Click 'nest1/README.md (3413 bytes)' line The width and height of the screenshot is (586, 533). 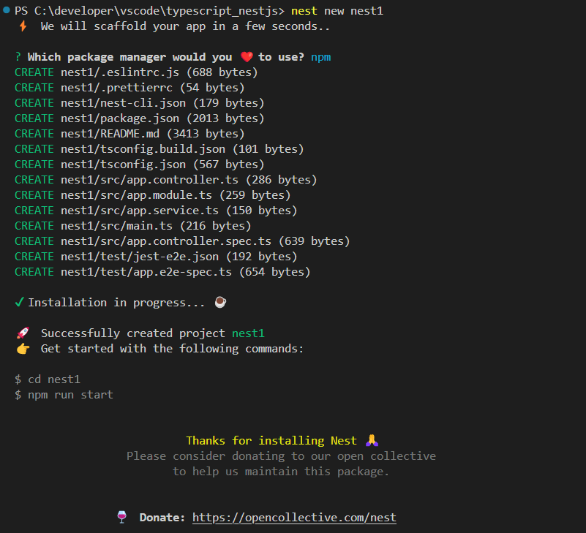coord(152,133)
